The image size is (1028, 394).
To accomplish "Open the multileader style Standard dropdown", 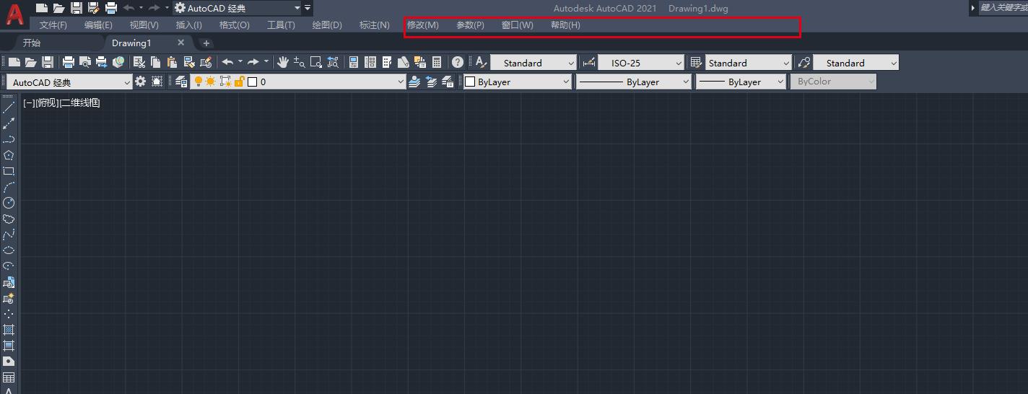I will (x=856, y=63).
